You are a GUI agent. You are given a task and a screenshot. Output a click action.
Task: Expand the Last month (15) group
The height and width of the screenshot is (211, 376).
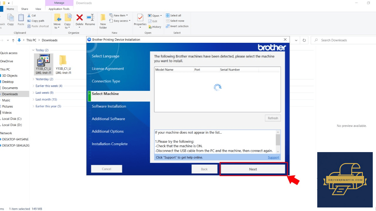33,99
